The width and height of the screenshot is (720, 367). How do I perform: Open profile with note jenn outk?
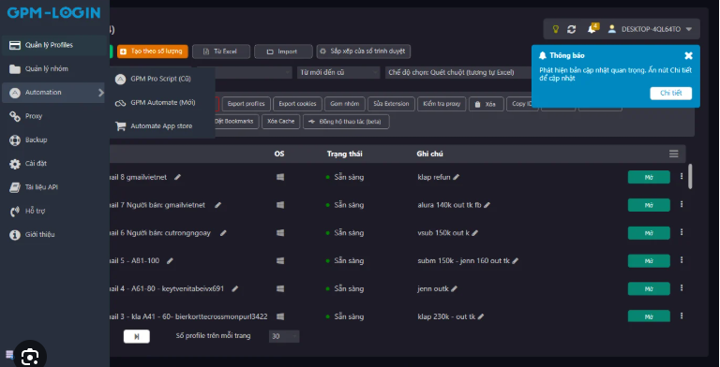[649, 288]
